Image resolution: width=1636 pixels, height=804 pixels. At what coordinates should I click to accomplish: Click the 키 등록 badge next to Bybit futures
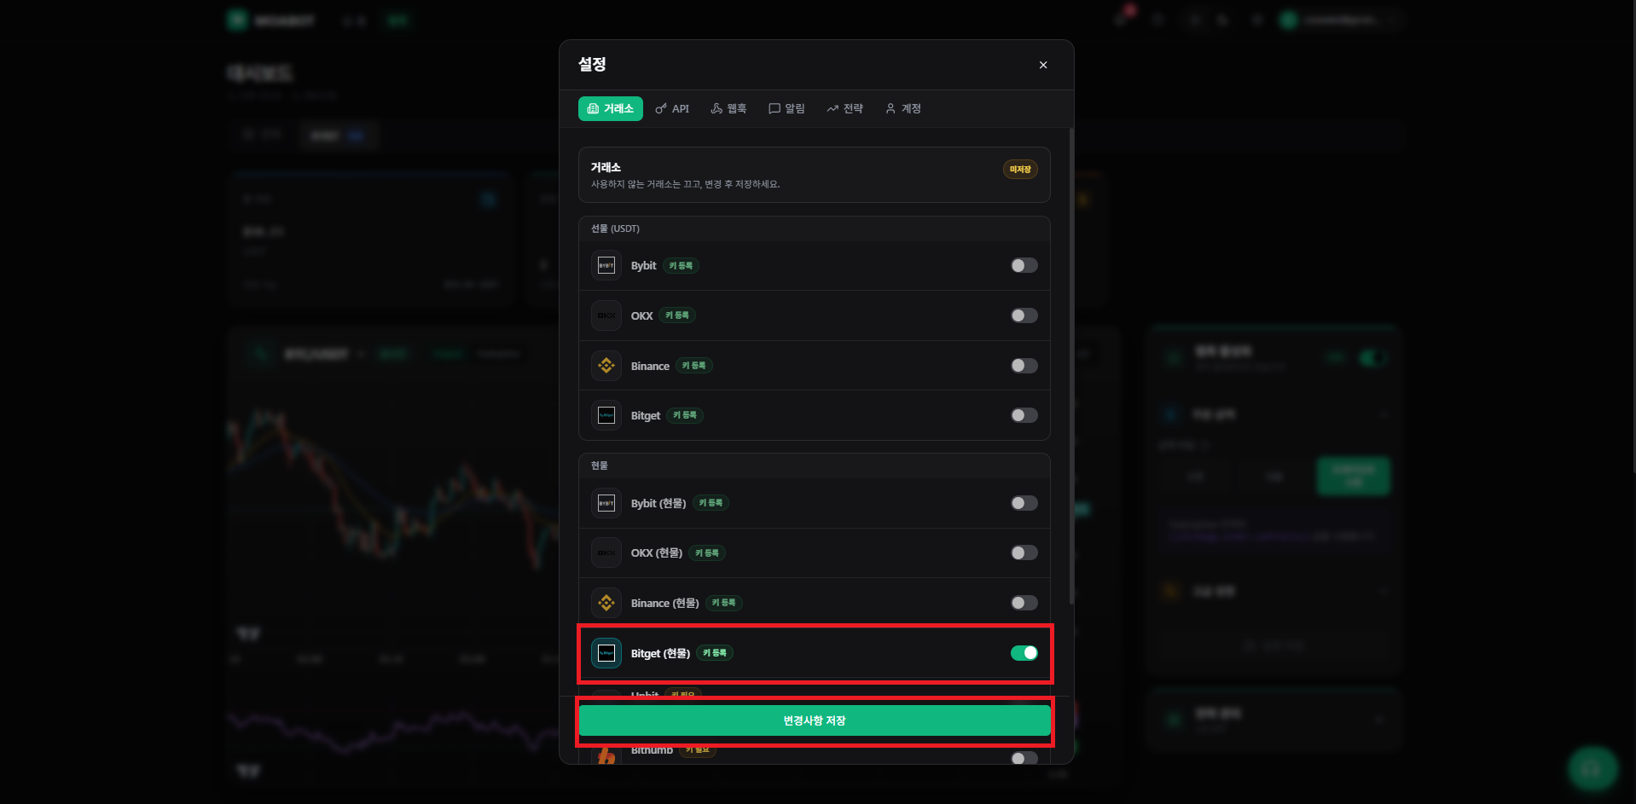point(681,266)
